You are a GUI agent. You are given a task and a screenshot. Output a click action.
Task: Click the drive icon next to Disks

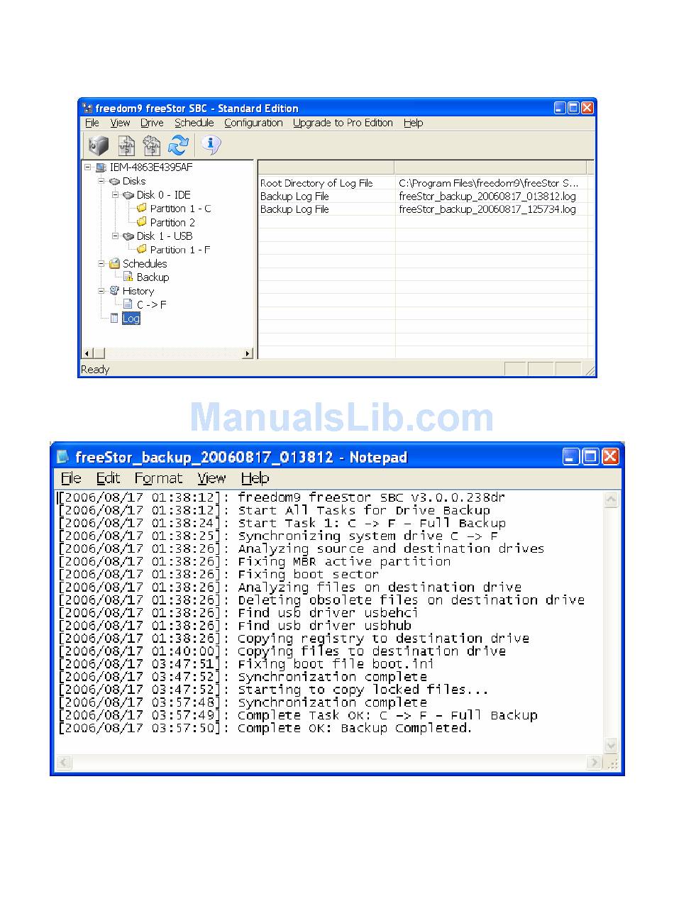tap(115, 182)
